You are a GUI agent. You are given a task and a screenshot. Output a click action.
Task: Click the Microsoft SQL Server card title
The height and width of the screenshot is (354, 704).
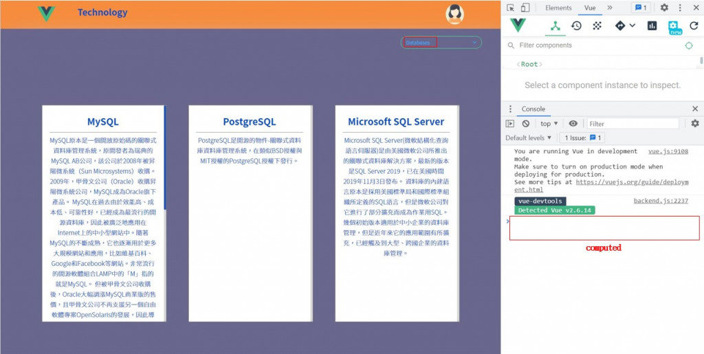click(396, 122)
